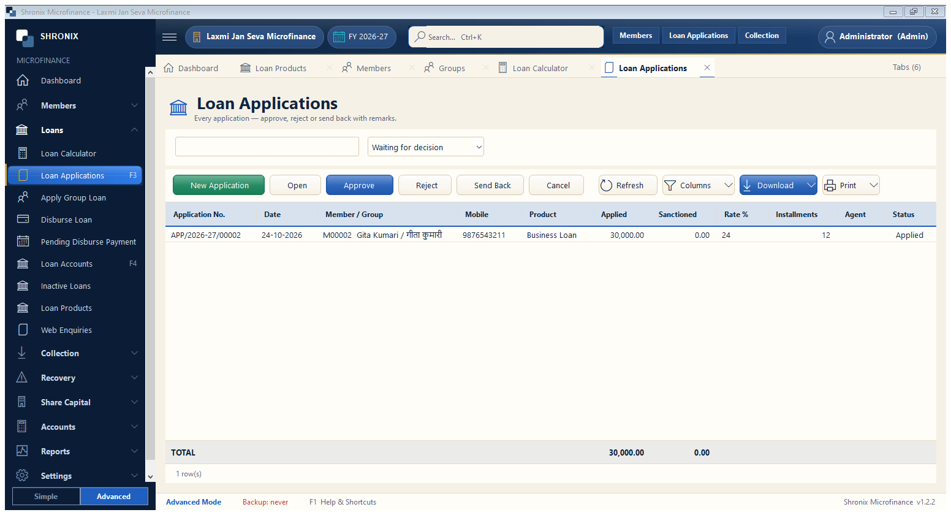
Task: Open F1 Help & Shortcuts link
Action: [x=343, y=502]
